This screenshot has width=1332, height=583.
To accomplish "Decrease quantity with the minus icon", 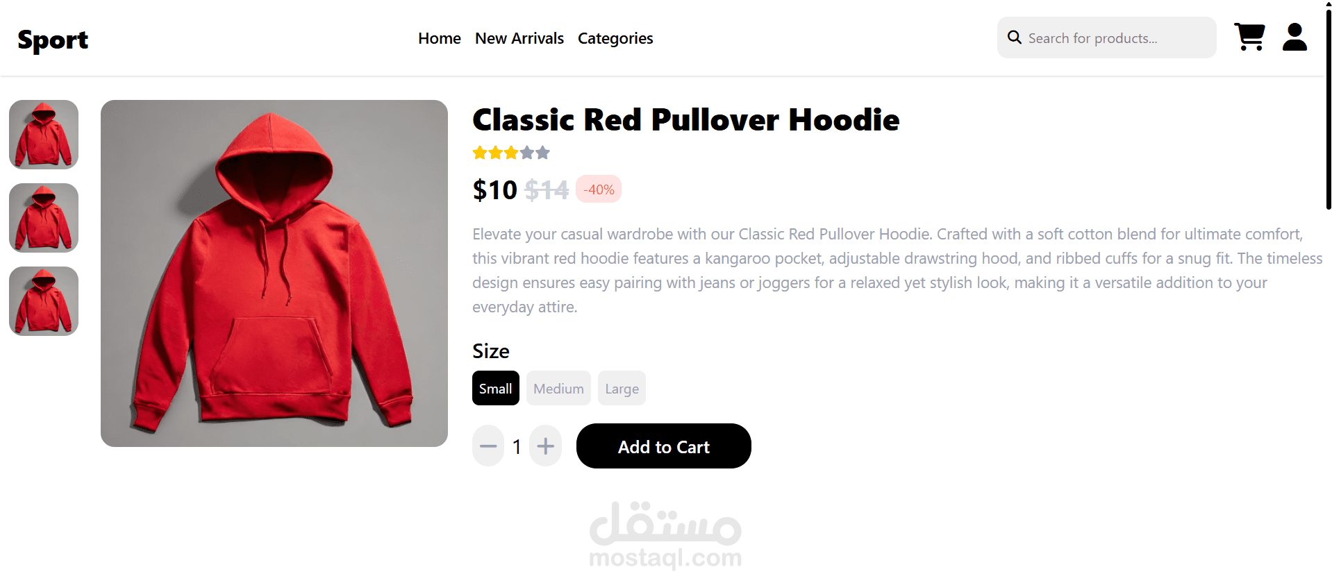I will [488, 446].
